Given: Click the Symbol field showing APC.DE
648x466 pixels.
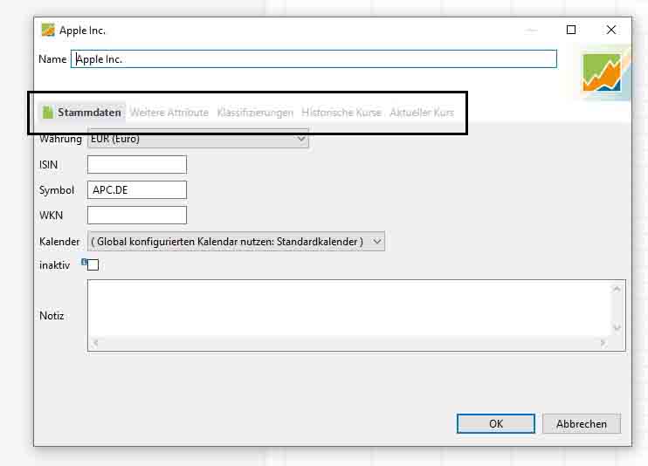Looking at the screenshot, I should pos(137,190).
